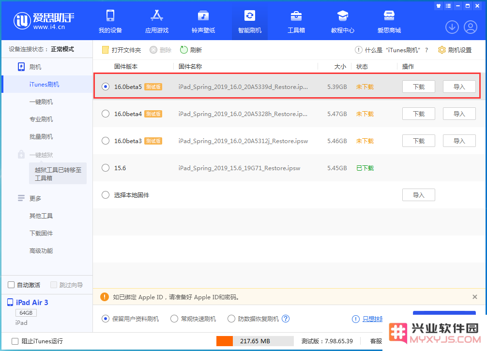Click 测试版 : 7.98.65.39 version text

(327, 341)
